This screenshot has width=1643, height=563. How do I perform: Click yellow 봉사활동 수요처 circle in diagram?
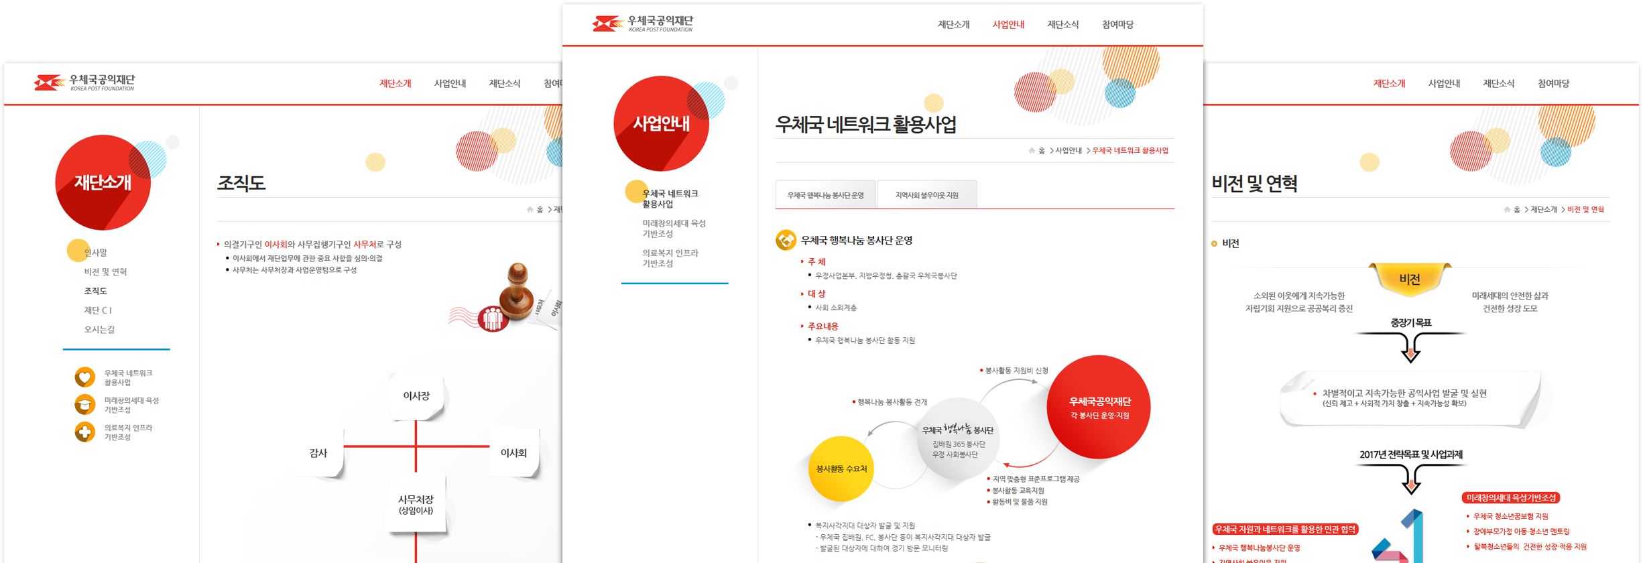(841, 468)
